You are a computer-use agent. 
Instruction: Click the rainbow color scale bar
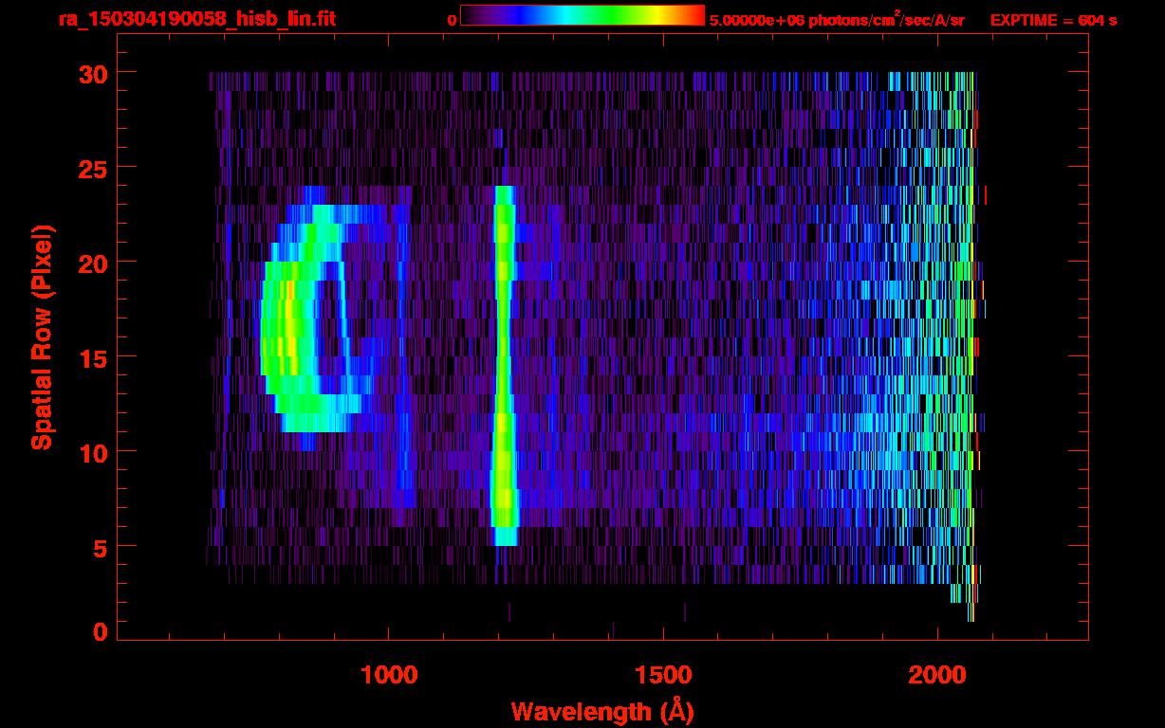coord(582,15)
